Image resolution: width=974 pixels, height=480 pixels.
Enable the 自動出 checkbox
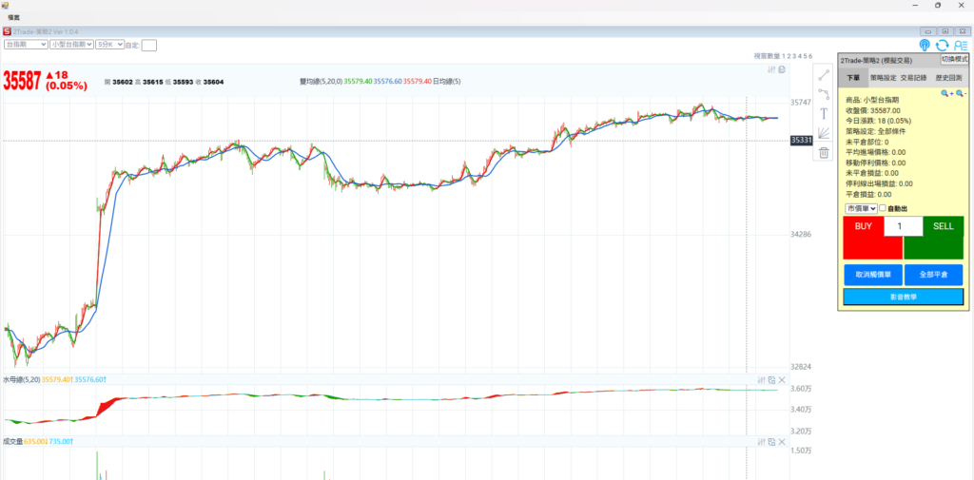coord(883,208)
